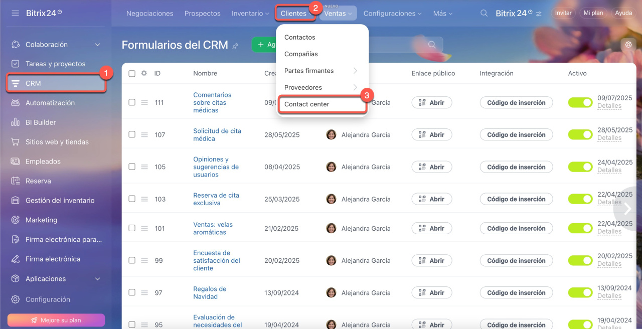642x329 pixels.
Task: Click the BI Builder sidebar icon
Action: point(16,122)
